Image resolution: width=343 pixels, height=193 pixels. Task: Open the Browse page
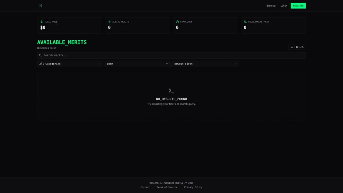(271, 6)
